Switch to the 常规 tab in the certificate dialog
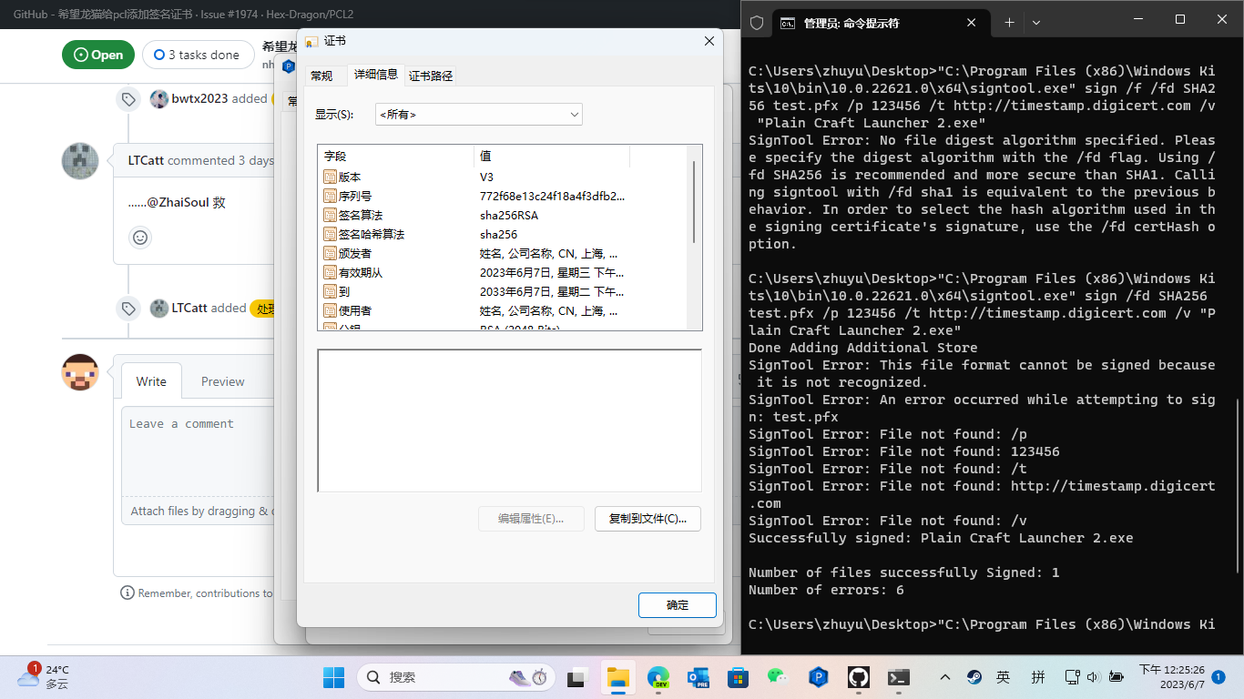The image size is (1244, 699). [x=321, y=76]
